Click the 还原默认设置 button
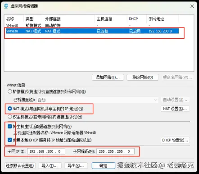The height and width of the screenshot is (174, 199). [x=20, y=165]
